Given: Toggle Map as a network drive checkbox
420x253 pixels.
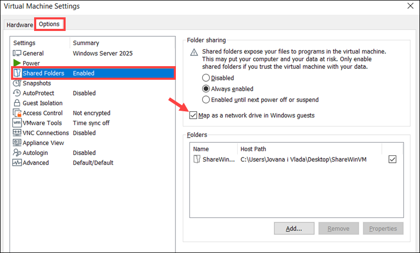Looking at the screenshot, I should 193,115.
